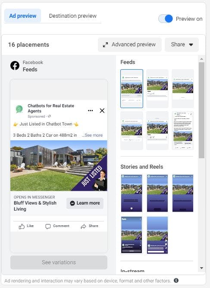
Task: Click the info icon beside the rendering disclaimer
Action: click(176, 281)
